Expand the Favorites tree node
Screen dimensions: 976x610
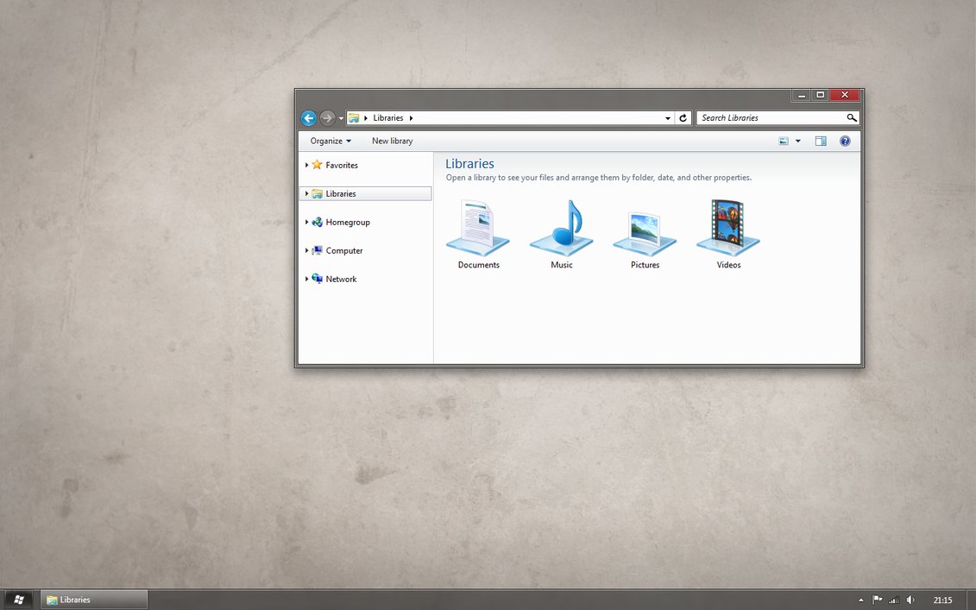(306, 165)
